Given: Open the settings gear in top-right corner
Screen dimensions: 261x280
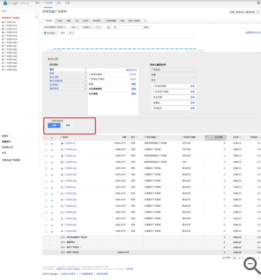Looking at the screenshot, I should click(x=258, y=3).
